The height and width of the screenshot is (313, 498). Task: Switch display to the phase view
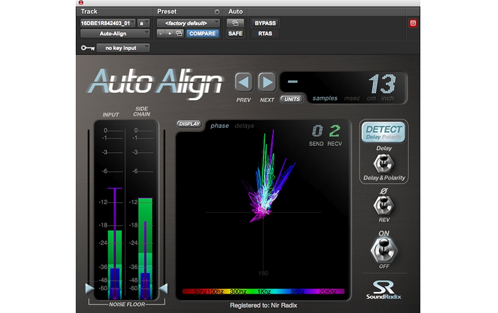219,126
